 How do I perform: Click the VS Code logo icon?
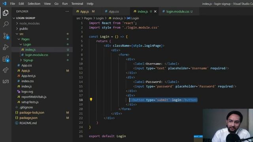click(x=4, y=4)
